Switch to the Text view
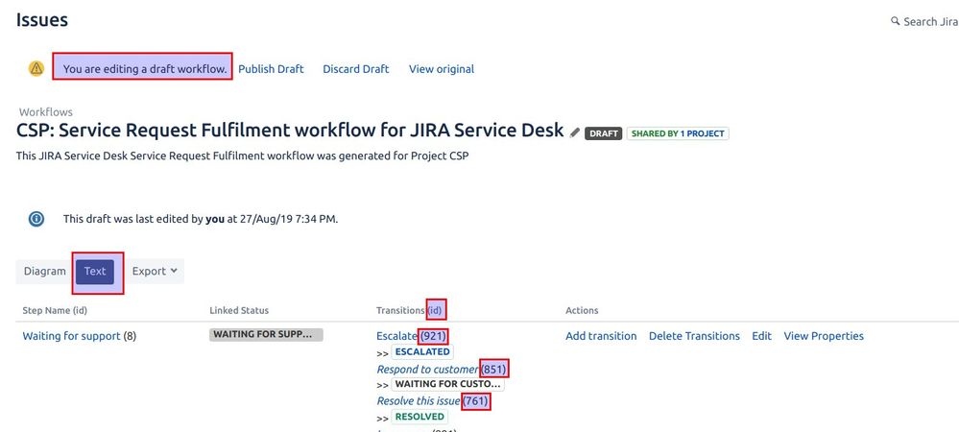 point(95,271)
